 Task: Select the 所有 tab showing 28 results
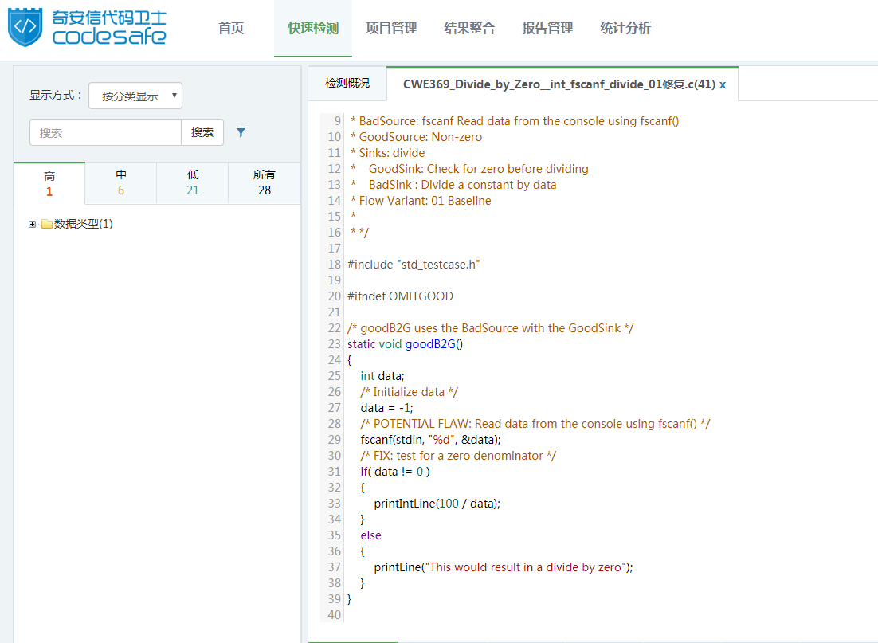[265, 182]
